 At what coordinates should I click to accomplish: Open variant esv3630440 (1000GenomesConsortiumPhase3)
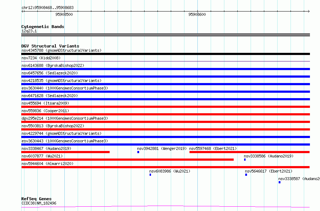65,88
